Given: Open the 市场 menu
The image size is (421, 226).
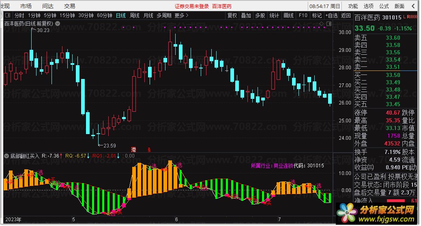Looking at the screenshot, I should 26,6.
